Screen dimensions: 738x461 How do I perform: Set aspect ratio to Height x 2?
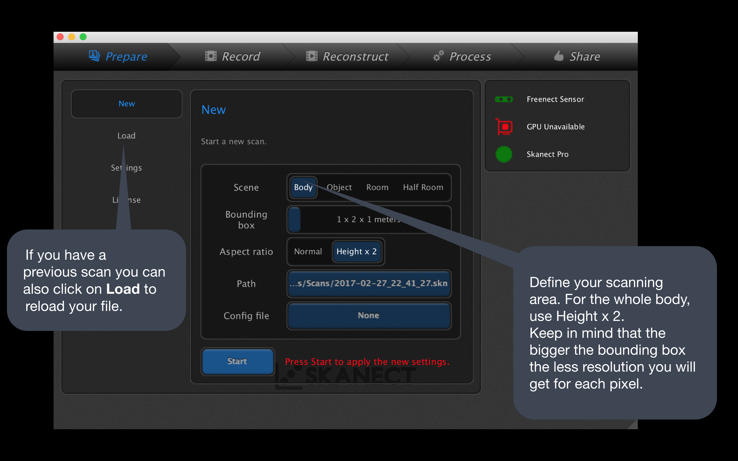pyautogui.click(x=357, y=252)
